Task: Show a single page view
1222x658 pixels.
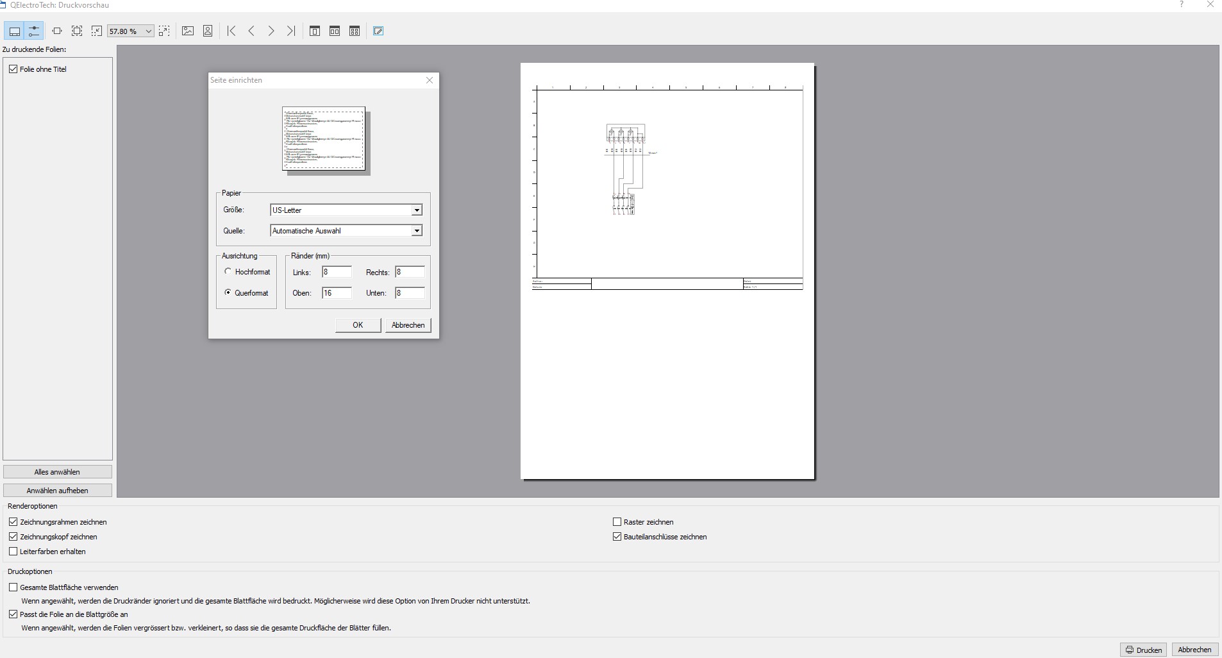Action: [315, 31]
